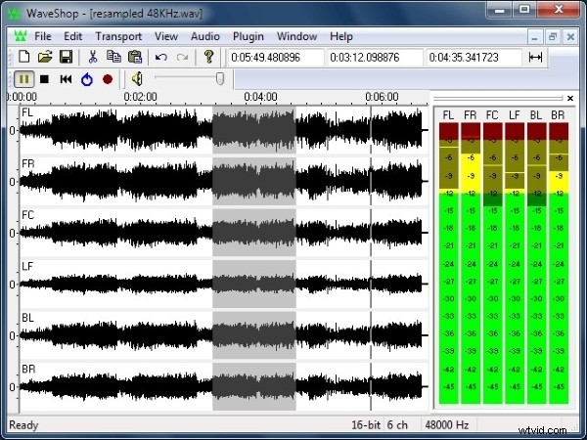
Task: Save the file with floppy disk icon
Action: click(x=66, y=57)
